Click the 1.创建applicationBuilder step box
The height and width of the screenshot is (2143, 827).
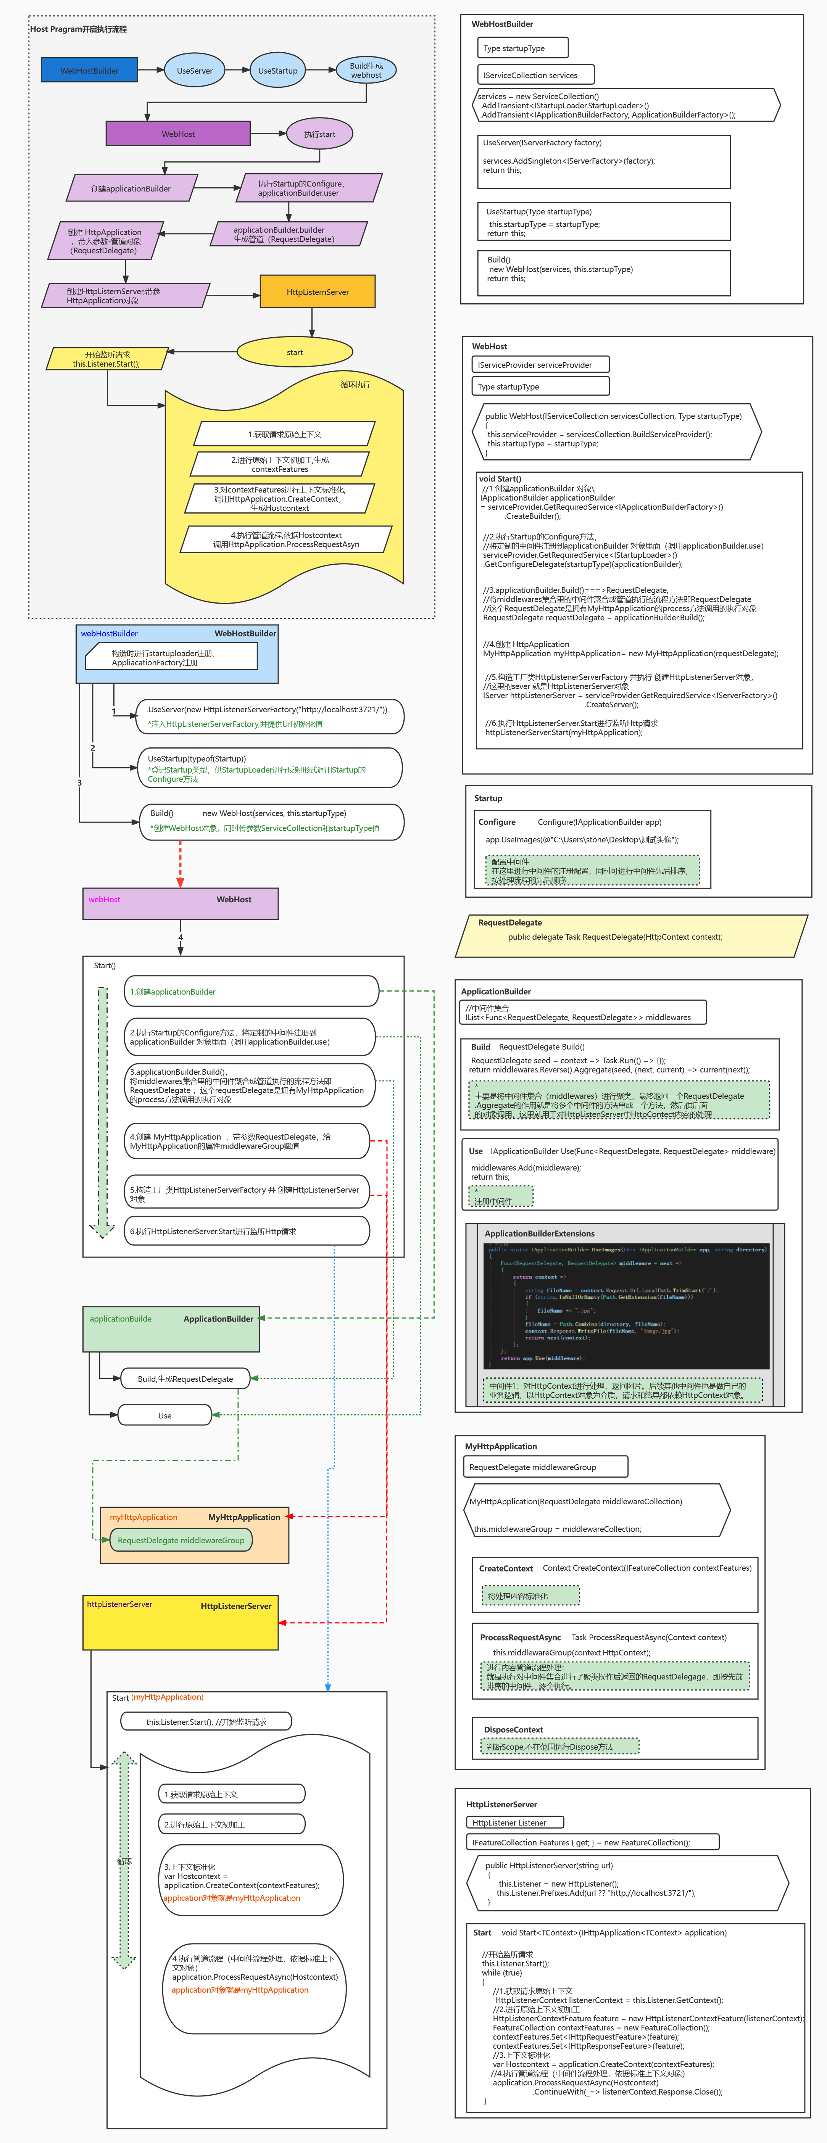pos(251,991)
